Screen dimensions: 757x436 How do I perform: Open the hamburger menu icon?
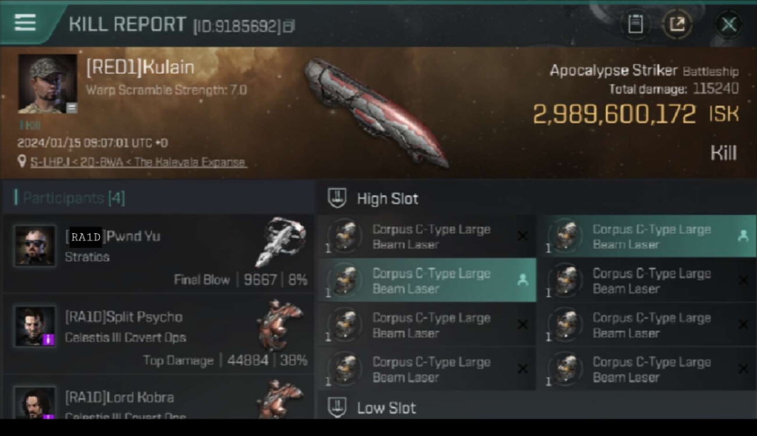click(x=25, y=23)
